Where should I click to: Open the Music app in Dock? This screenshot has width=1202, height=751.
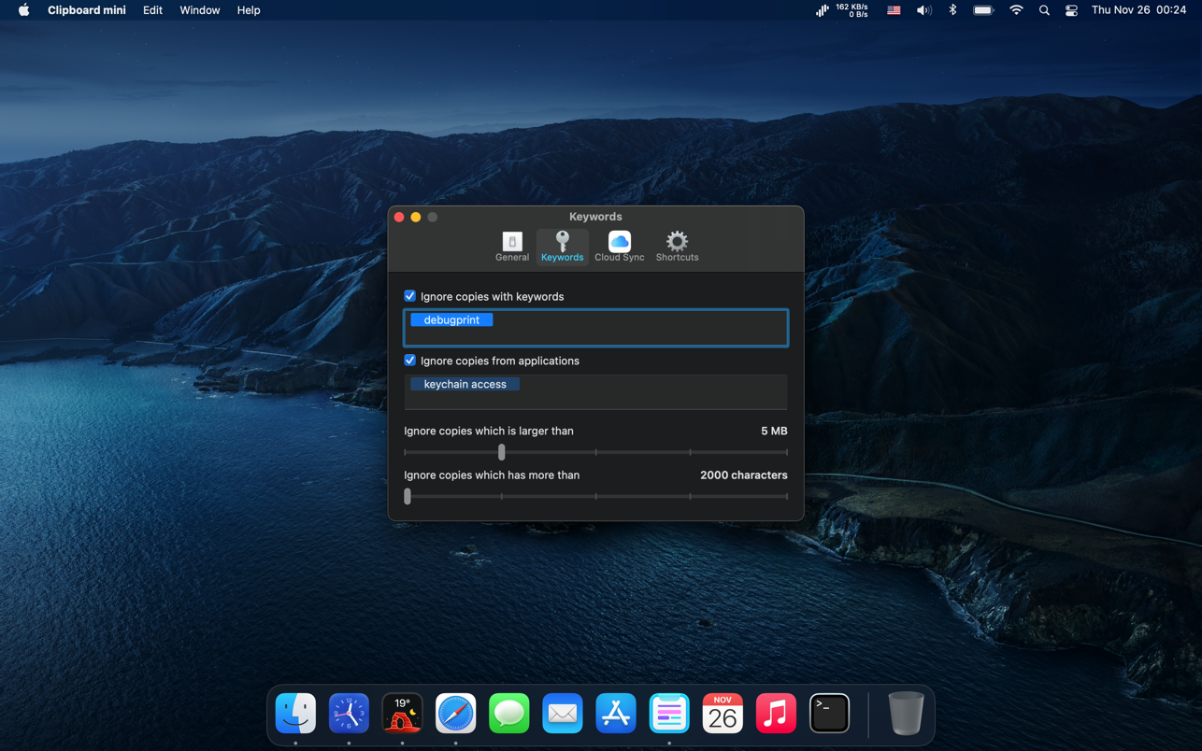tap(776, 714)
